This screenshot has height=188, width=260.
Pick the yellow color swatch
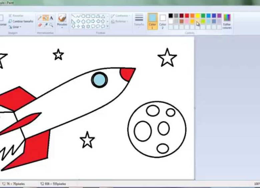pyautogui.click(x=198, y=16)
